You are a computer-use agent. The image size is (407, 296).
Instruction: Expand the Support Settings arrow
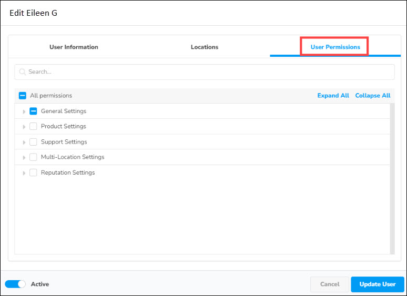point(24,142)
